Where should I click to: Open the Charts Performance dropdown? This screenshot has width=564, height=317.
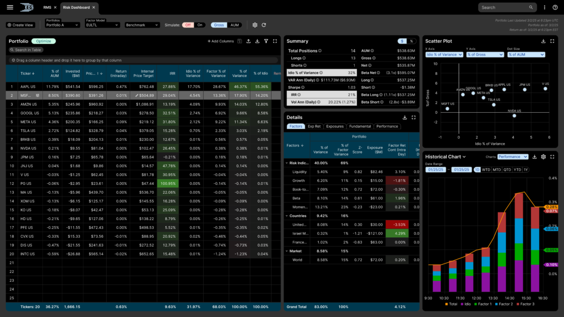point(513,157)
